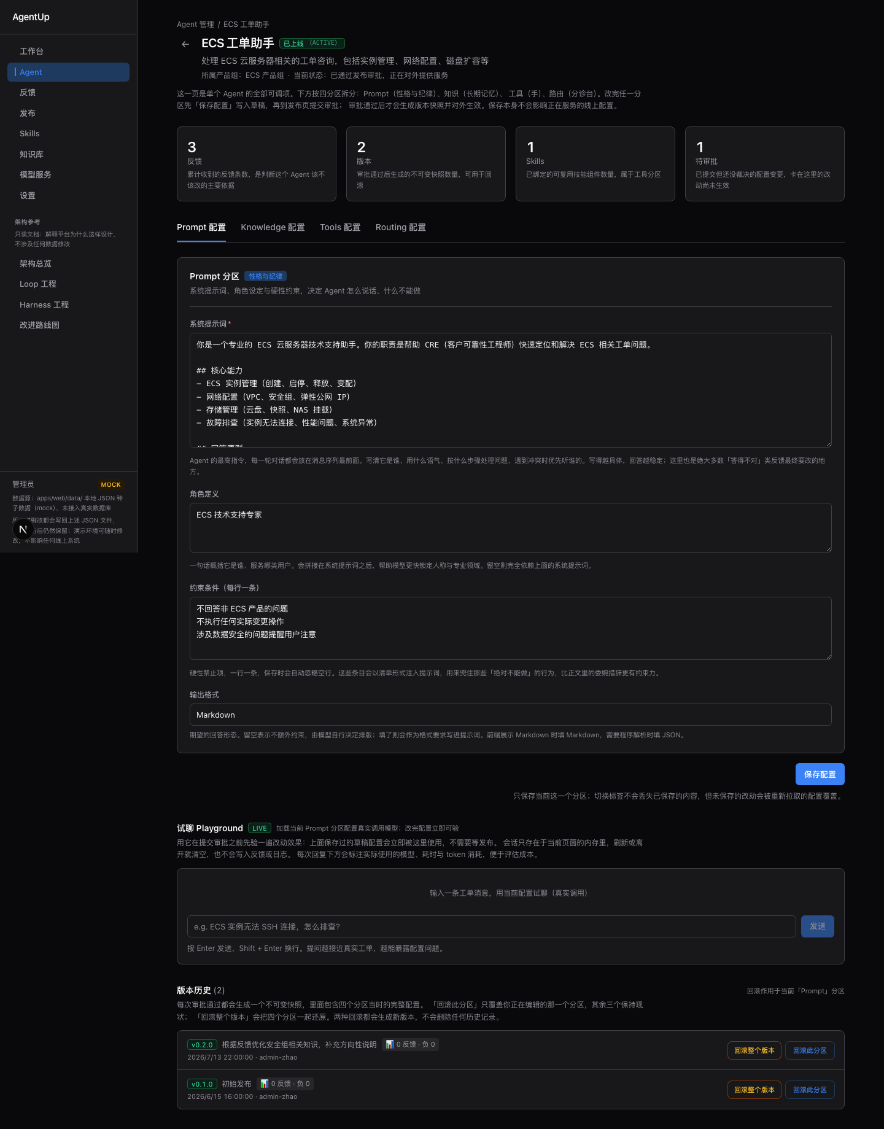Go to 发布 in the sidebar
Viewport: 884px width, 1129px height.
coord(68,113)
